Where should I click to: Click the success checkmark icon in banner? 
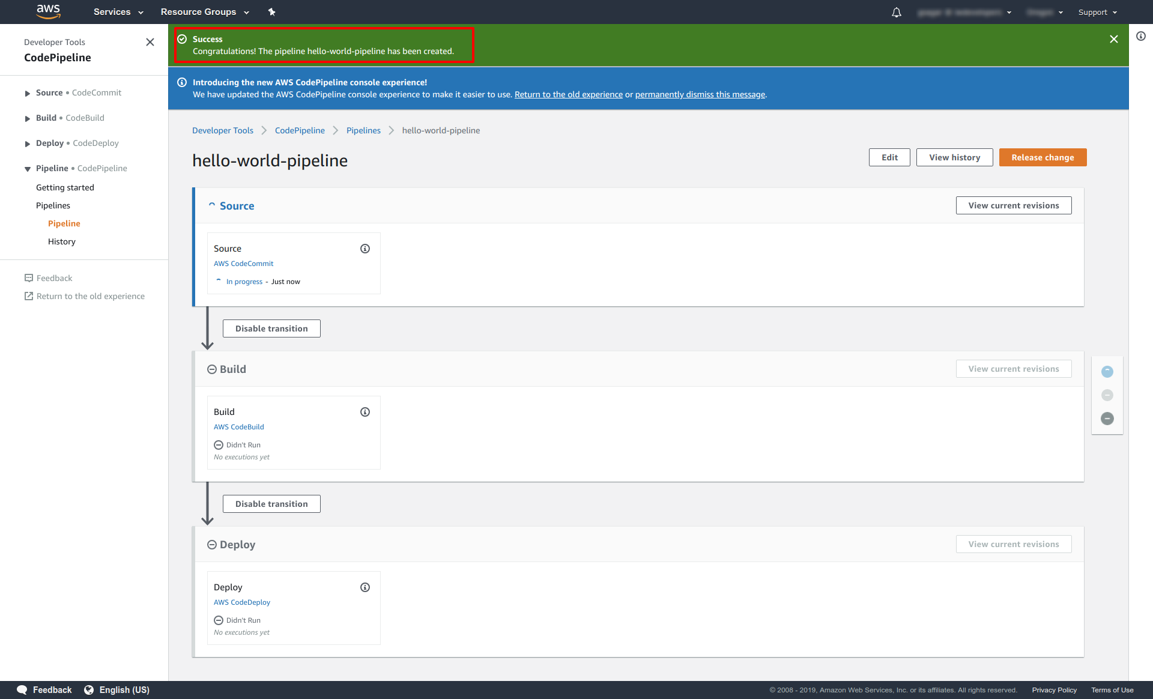[x=182, y=39]
